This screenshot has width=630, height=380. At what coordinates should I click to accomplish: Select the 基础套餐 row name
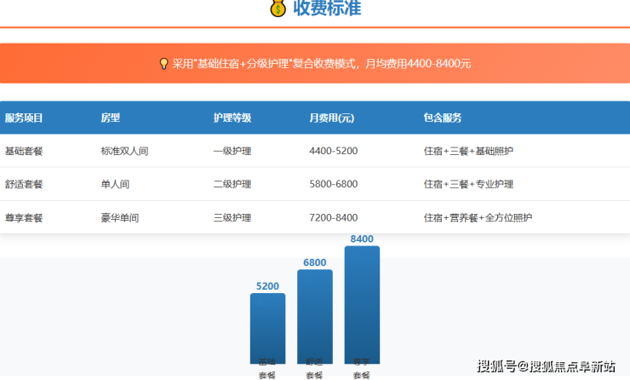(24, 151)
